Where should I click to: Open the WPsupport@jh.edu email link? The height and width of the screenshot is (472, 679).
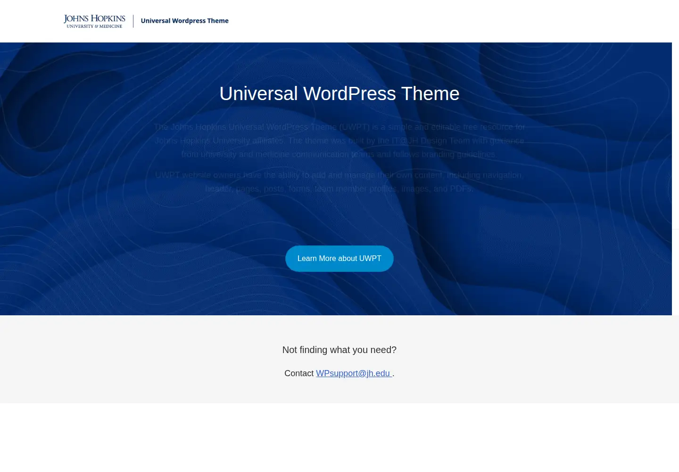(354, 373)
